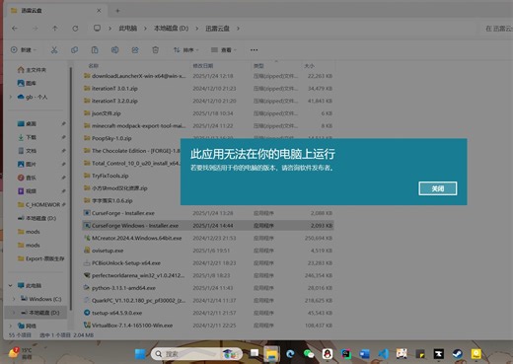Sort by the 类型 column header
The image size is (513, 364).
click(x=258, y=66)
